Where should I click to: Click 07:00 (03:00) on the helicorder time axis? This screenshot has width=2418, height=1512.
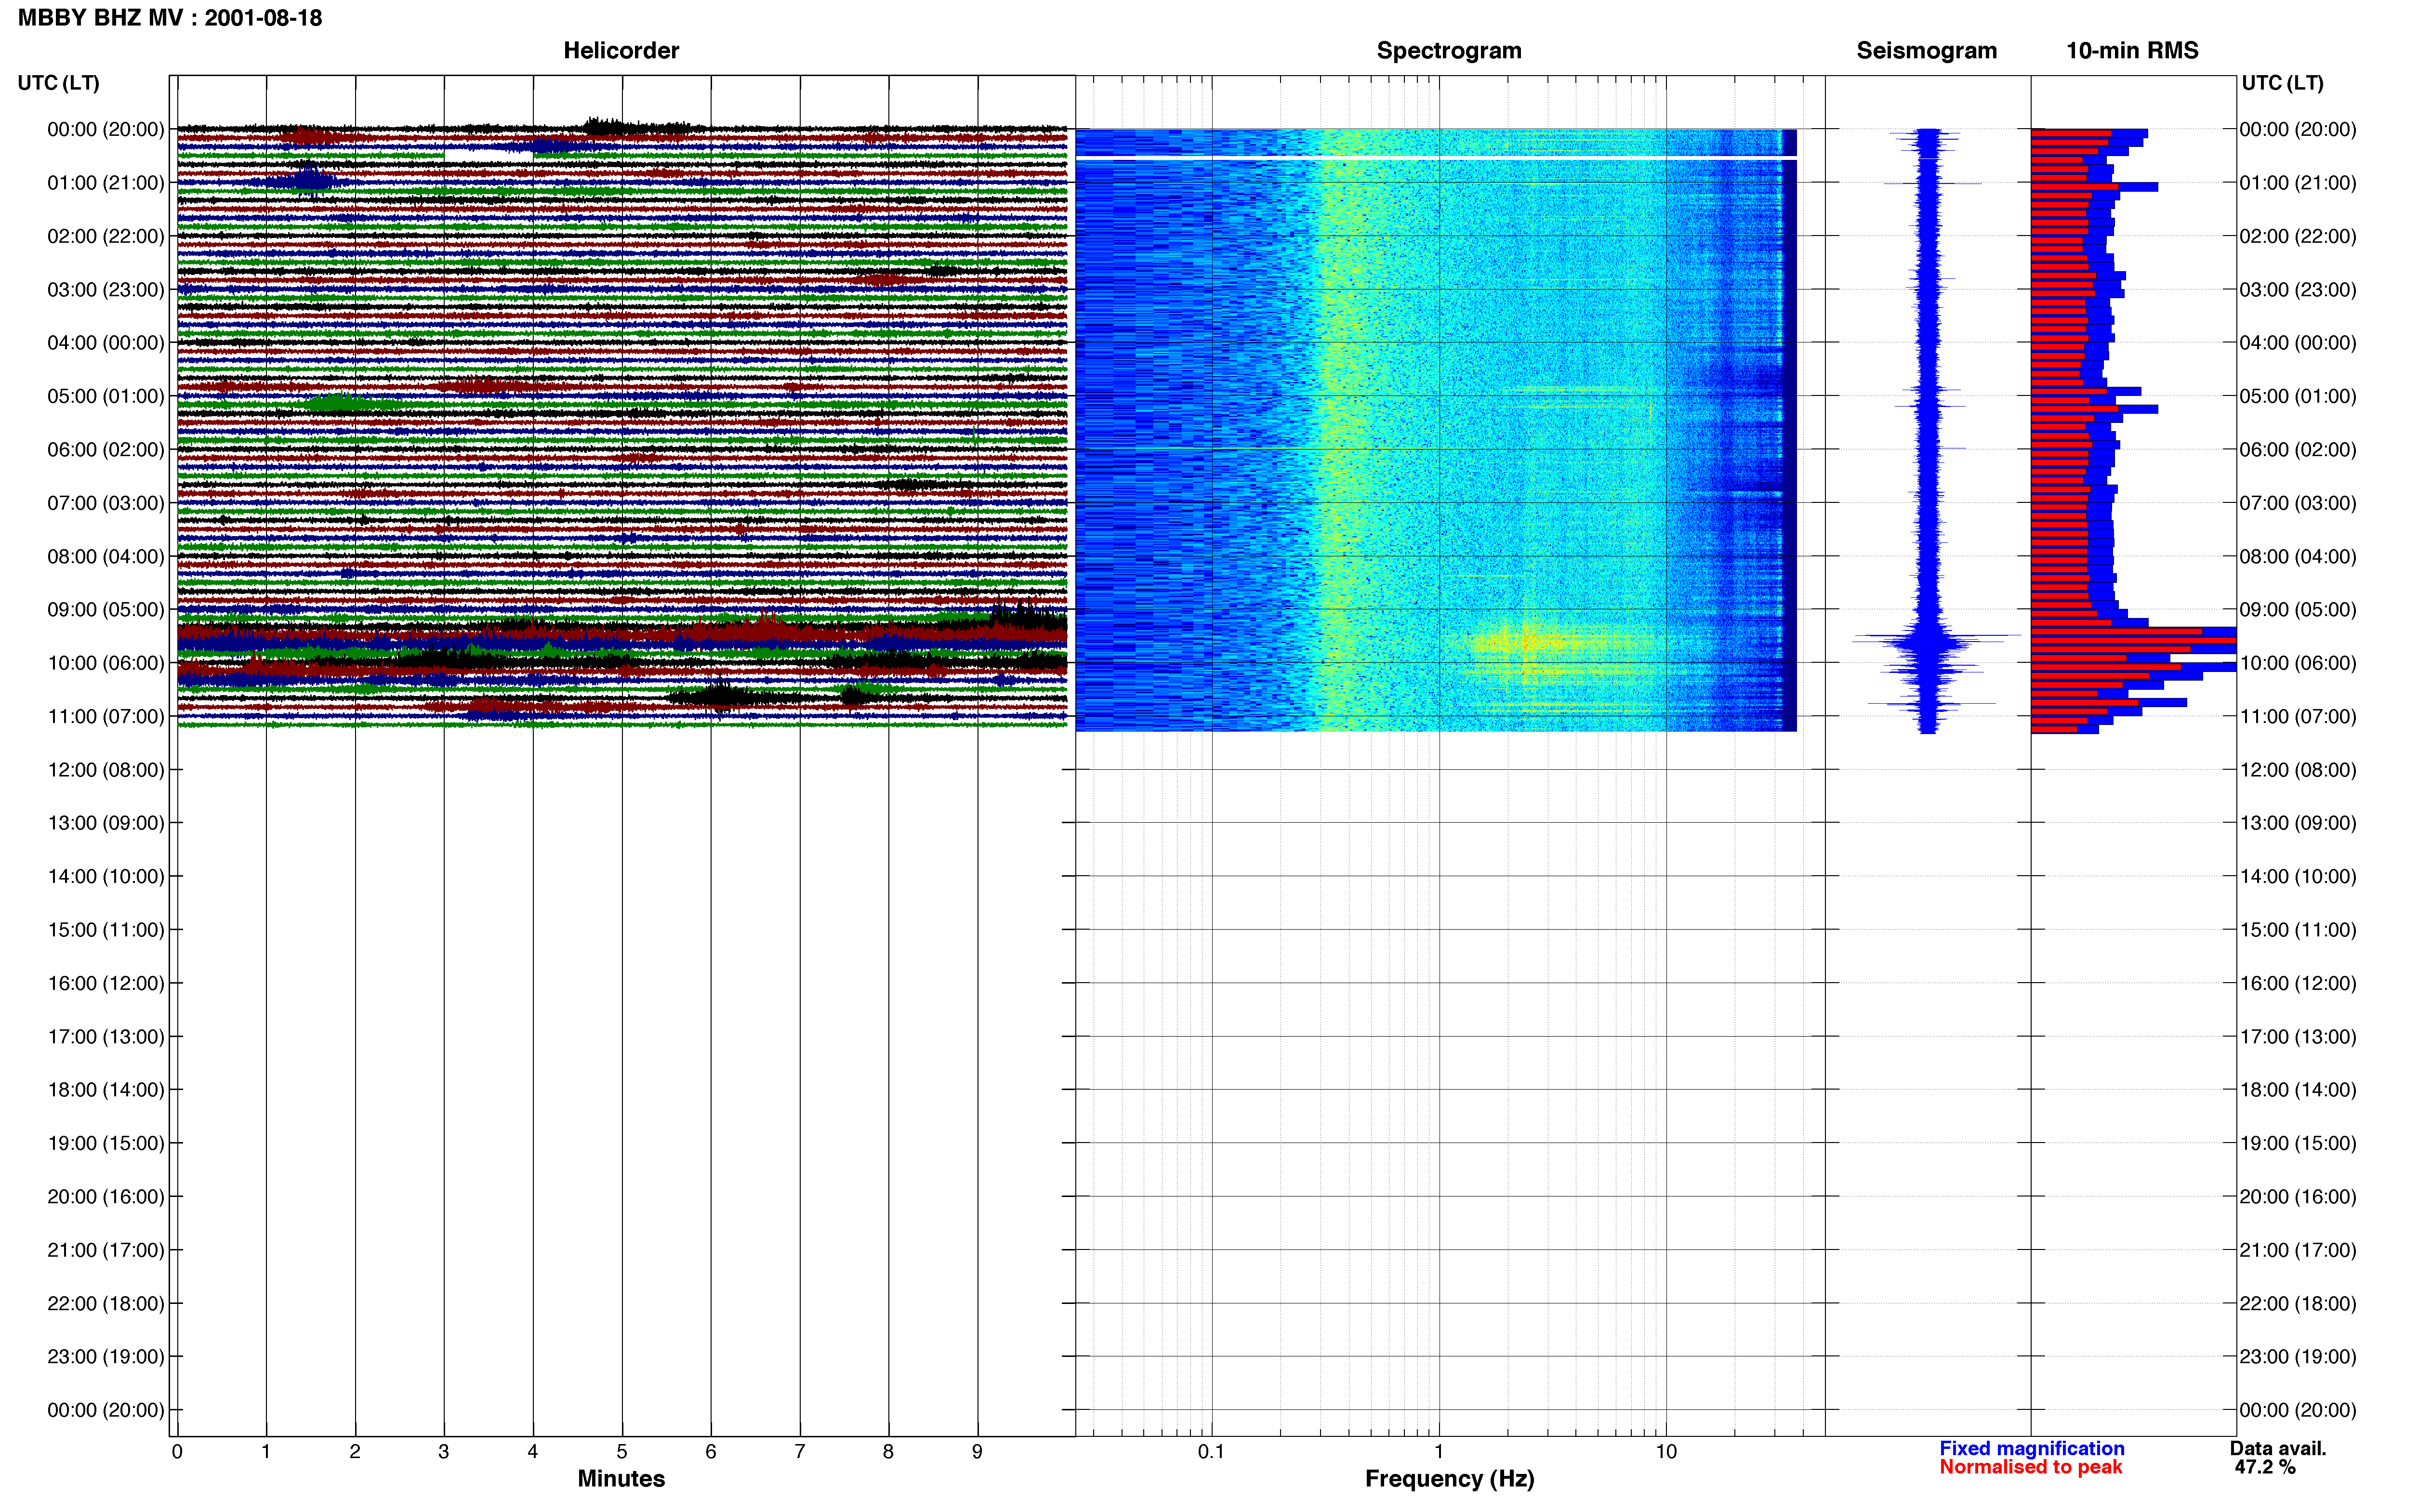(x=106, y=503)
